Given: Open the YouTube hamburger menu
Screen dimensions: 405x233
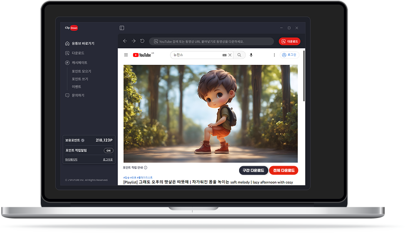Looking at the screenshot, I should coord(126,55).
